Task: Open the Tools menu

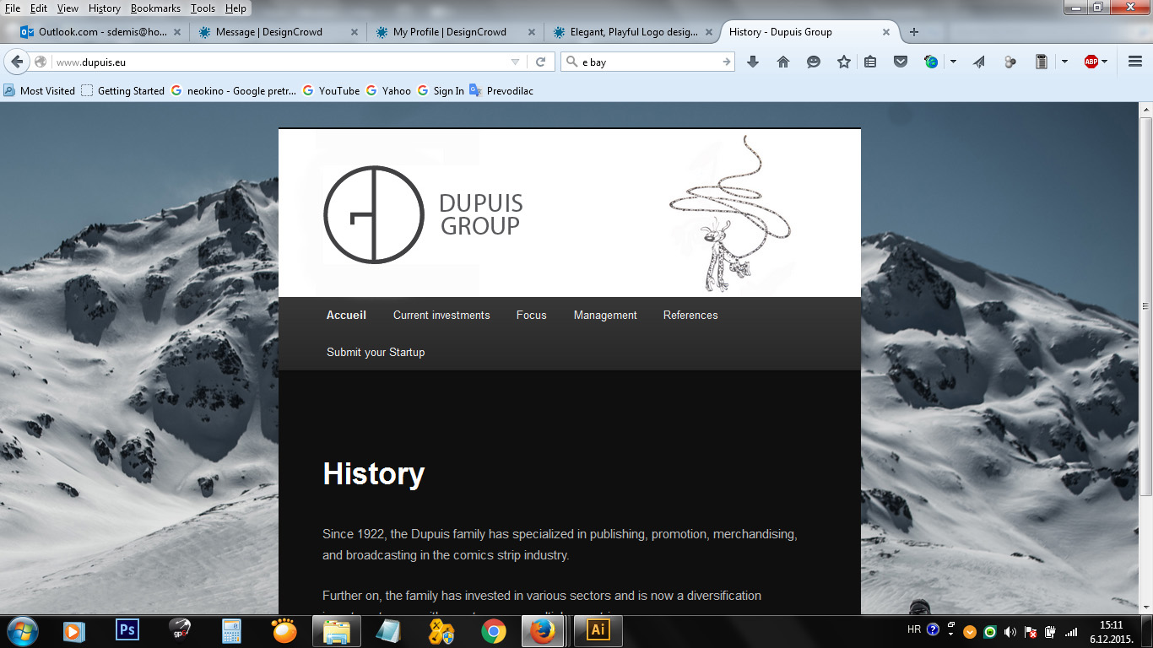Action: 203,8
